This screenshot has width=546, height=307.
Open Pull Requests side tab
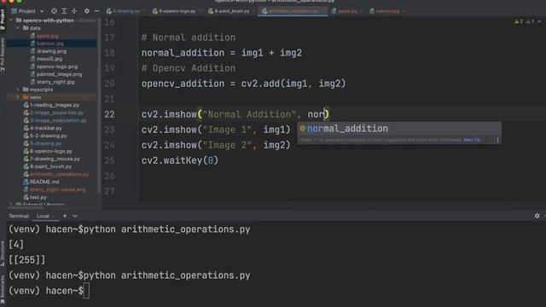(x=3, y=54)
